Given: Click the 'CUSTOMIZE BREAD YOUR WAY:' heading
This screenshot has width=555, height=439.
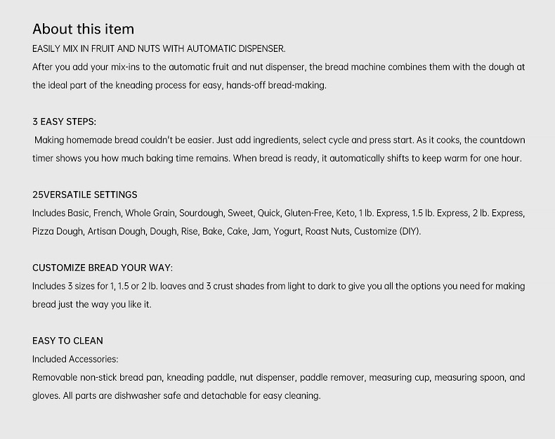Looking at the screenshot, I should click(x=103, y=268).
